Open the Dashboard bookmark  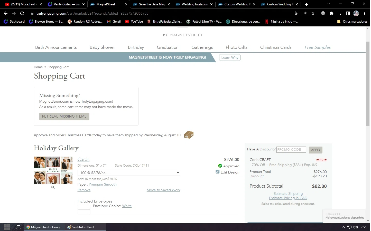(x=14, y=22)
